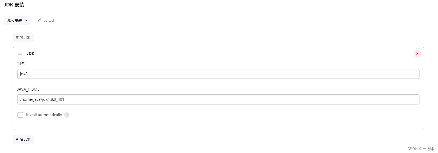Click the 别名 field label
Screen dimensions: 438x153
(x=21, y=64)
